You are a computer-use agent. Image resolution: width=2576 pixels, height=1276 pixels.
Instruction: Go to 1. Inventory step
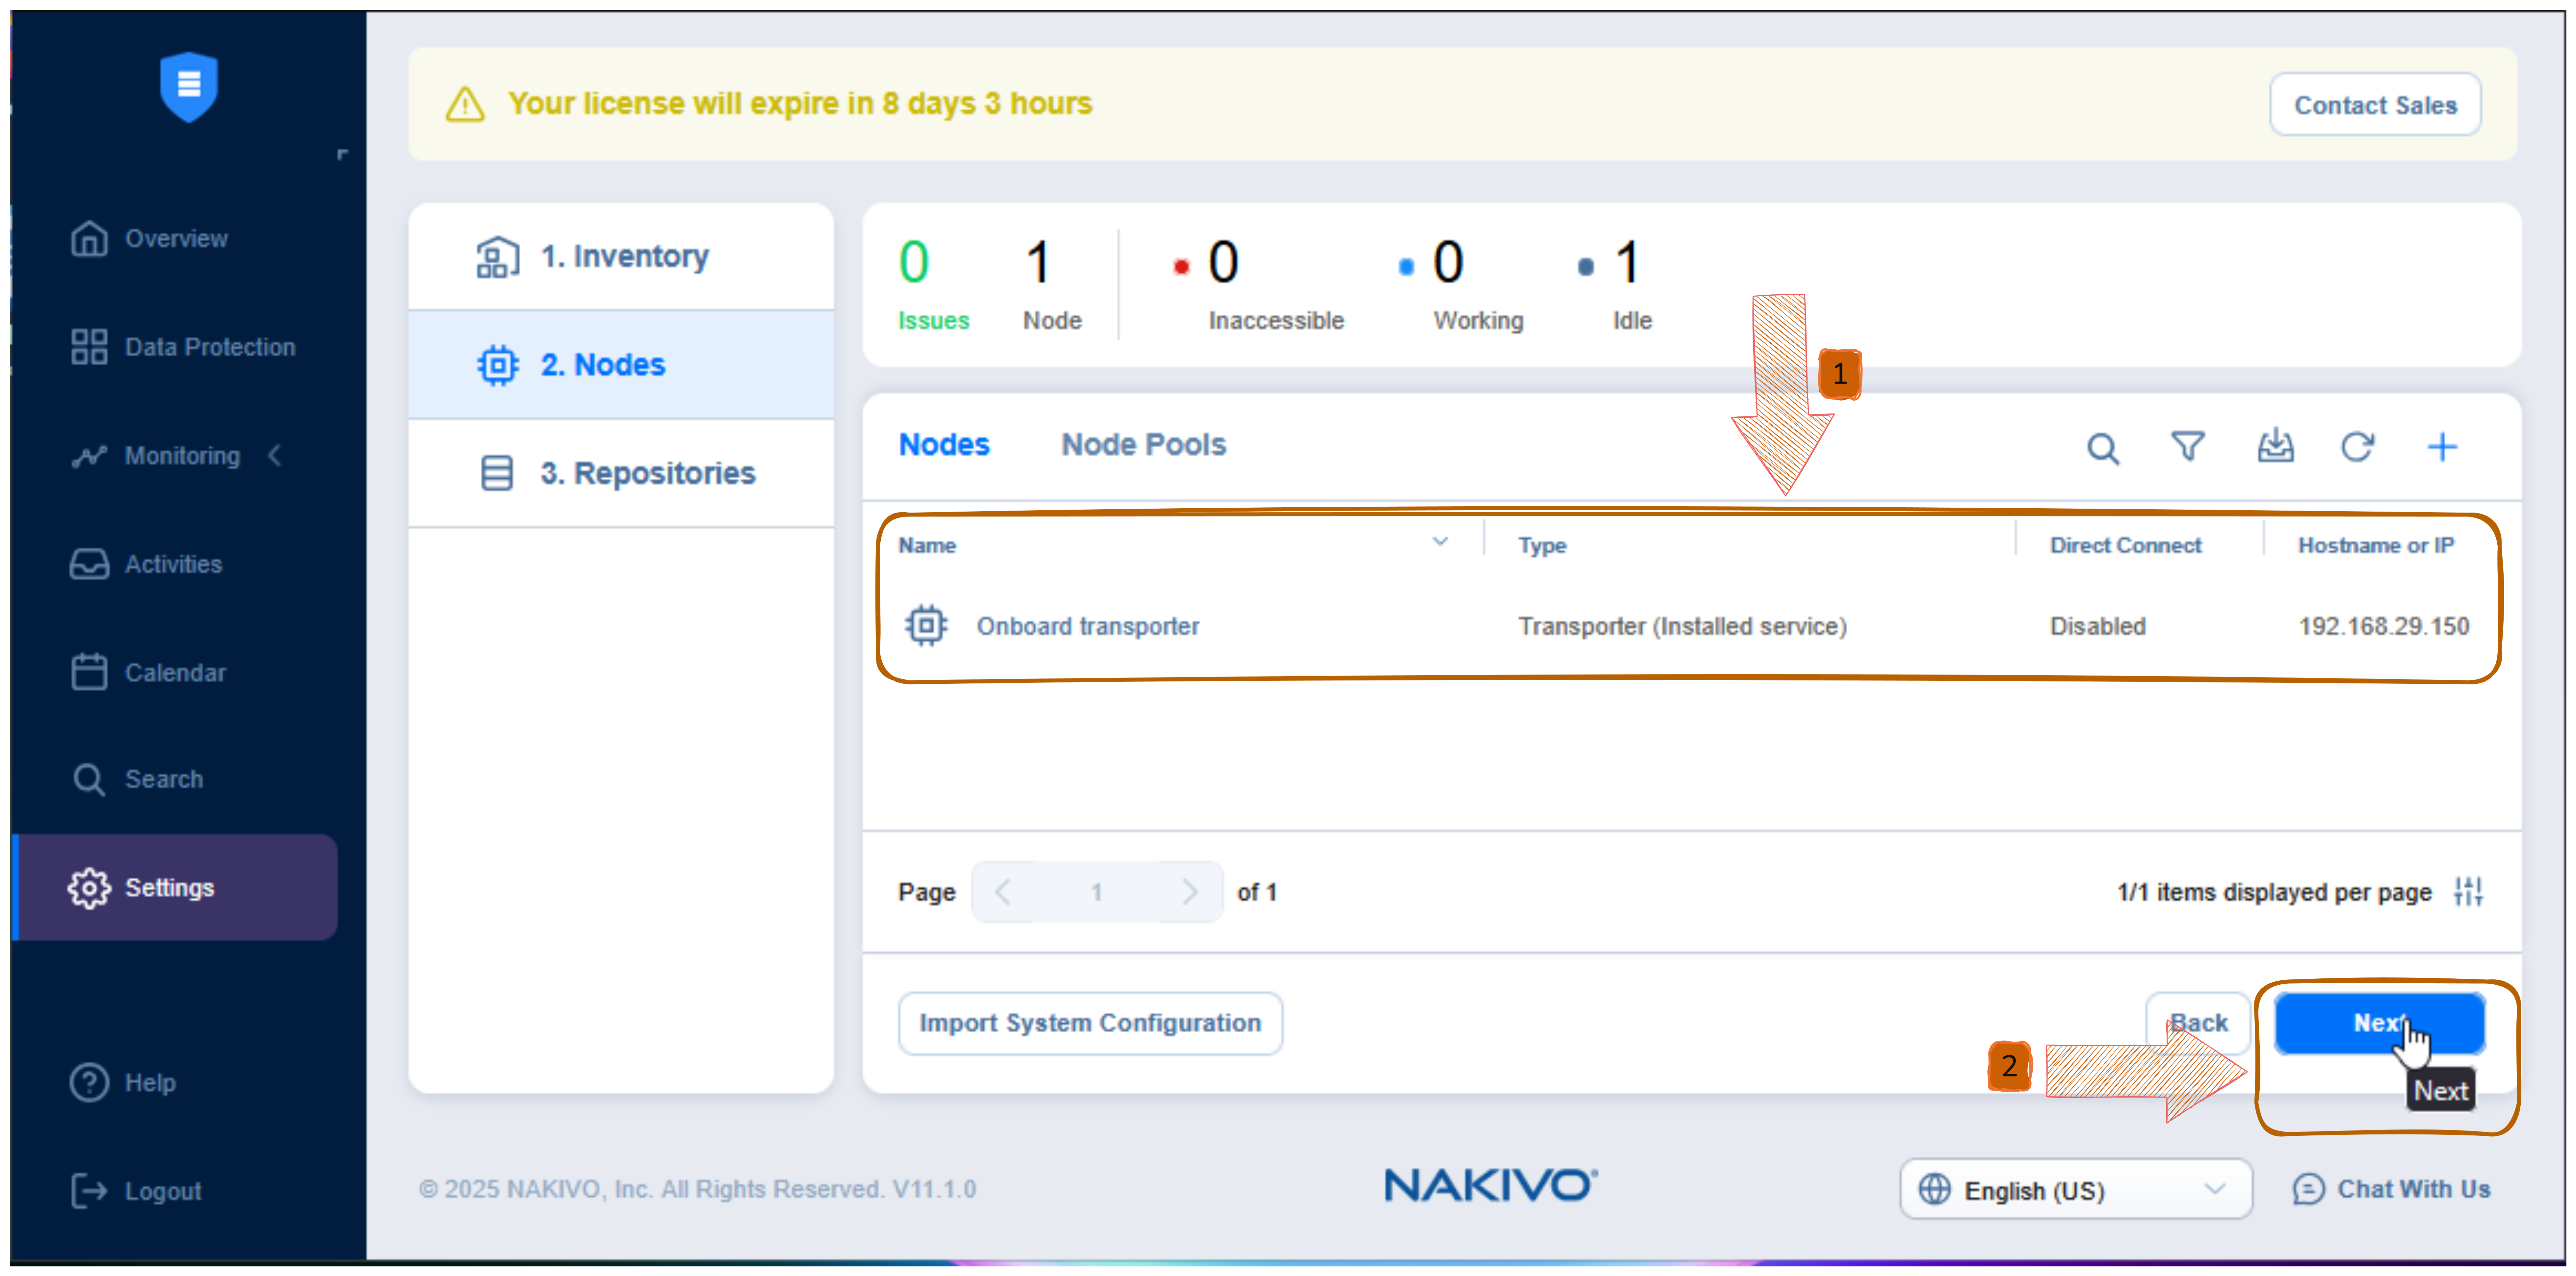coord(624,256)
